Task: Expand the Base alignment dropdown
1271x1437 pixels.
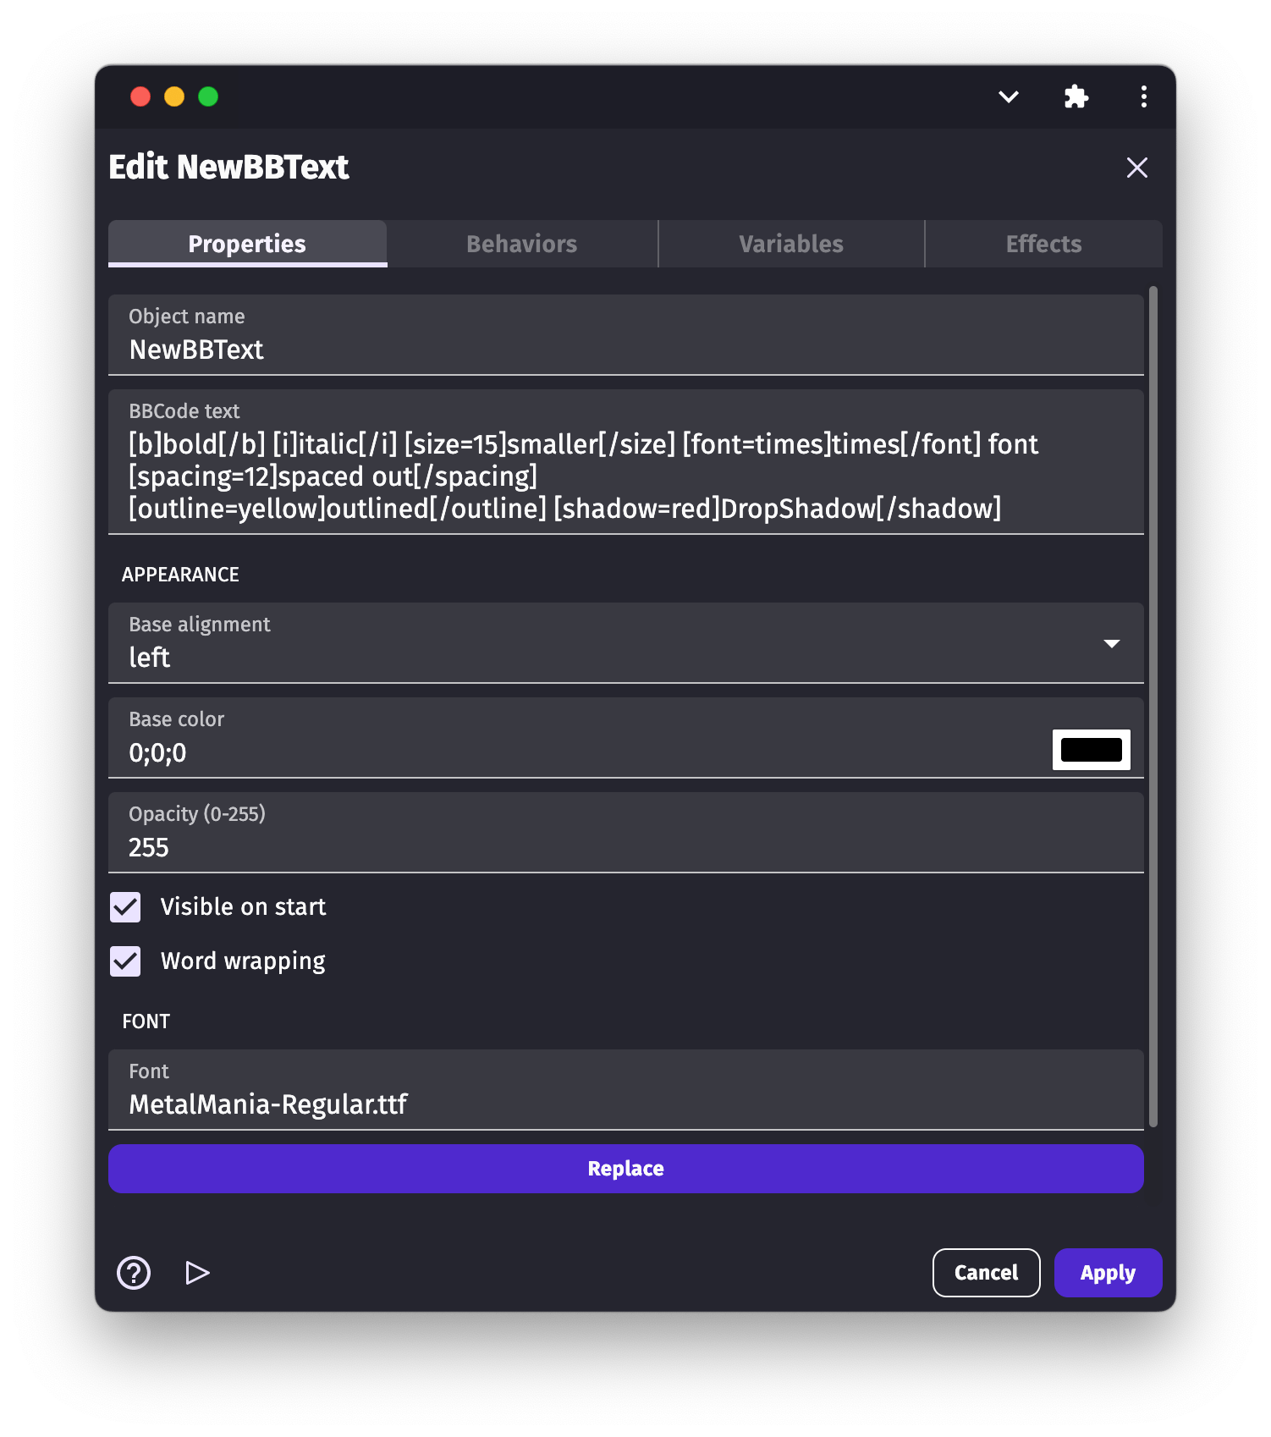Action: [1111, 644]
